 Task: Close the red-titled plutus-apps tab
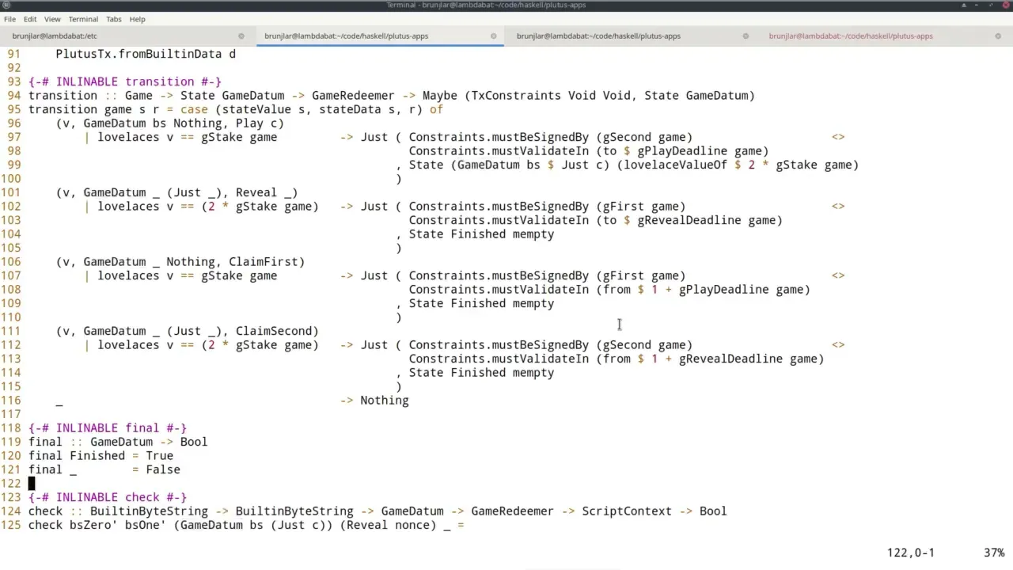click(x=998, y=36)
